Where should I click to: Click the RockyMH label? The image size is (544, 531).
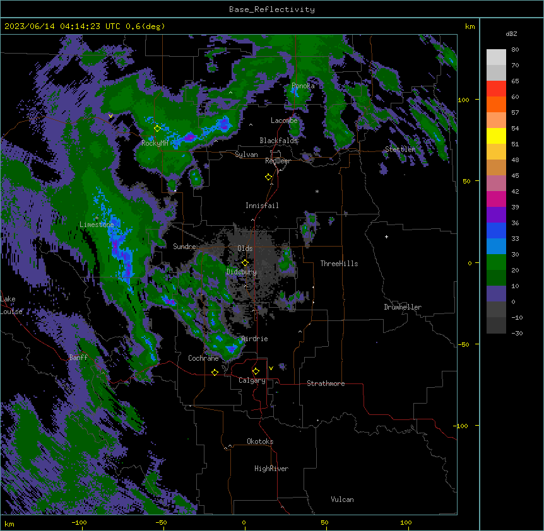pos(155,143)
